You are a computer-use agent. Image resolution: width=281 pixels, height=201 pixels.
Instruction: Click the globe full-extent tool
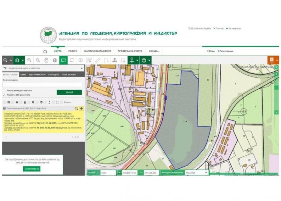(55, 60)
